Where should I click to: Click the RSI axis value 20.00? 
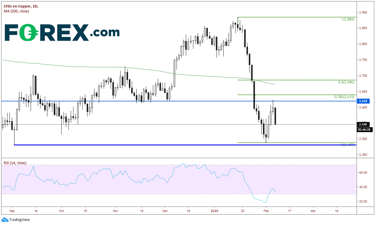pos(363,201)
